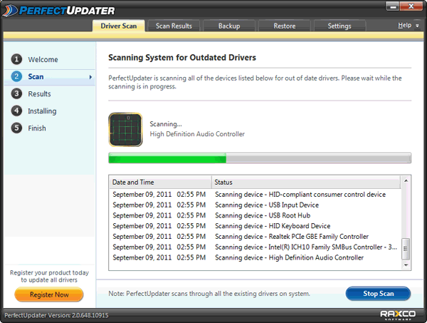The image size is (427, 323).
Task: Click the Scanning System for Outdated Drivers heading
Action: click(182, 58)
